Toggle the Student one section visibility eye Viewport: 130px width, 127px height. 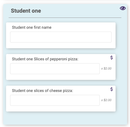point(123,8)
